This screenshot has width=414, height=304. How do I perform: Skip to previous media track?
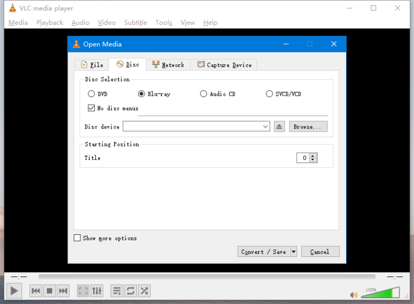[x=36, y=291]
